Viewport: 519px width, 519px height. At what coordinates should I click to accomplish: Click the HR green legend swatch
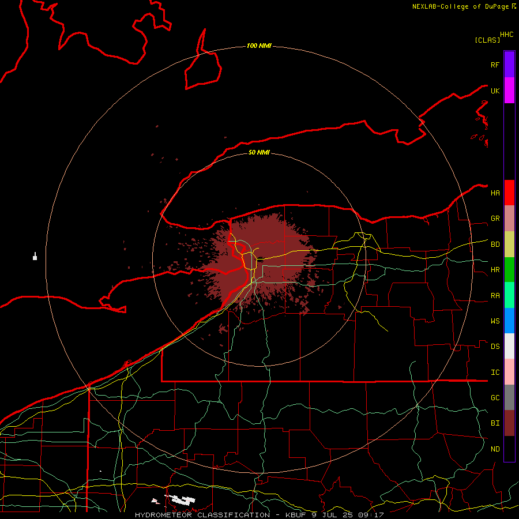click(509, 270)
